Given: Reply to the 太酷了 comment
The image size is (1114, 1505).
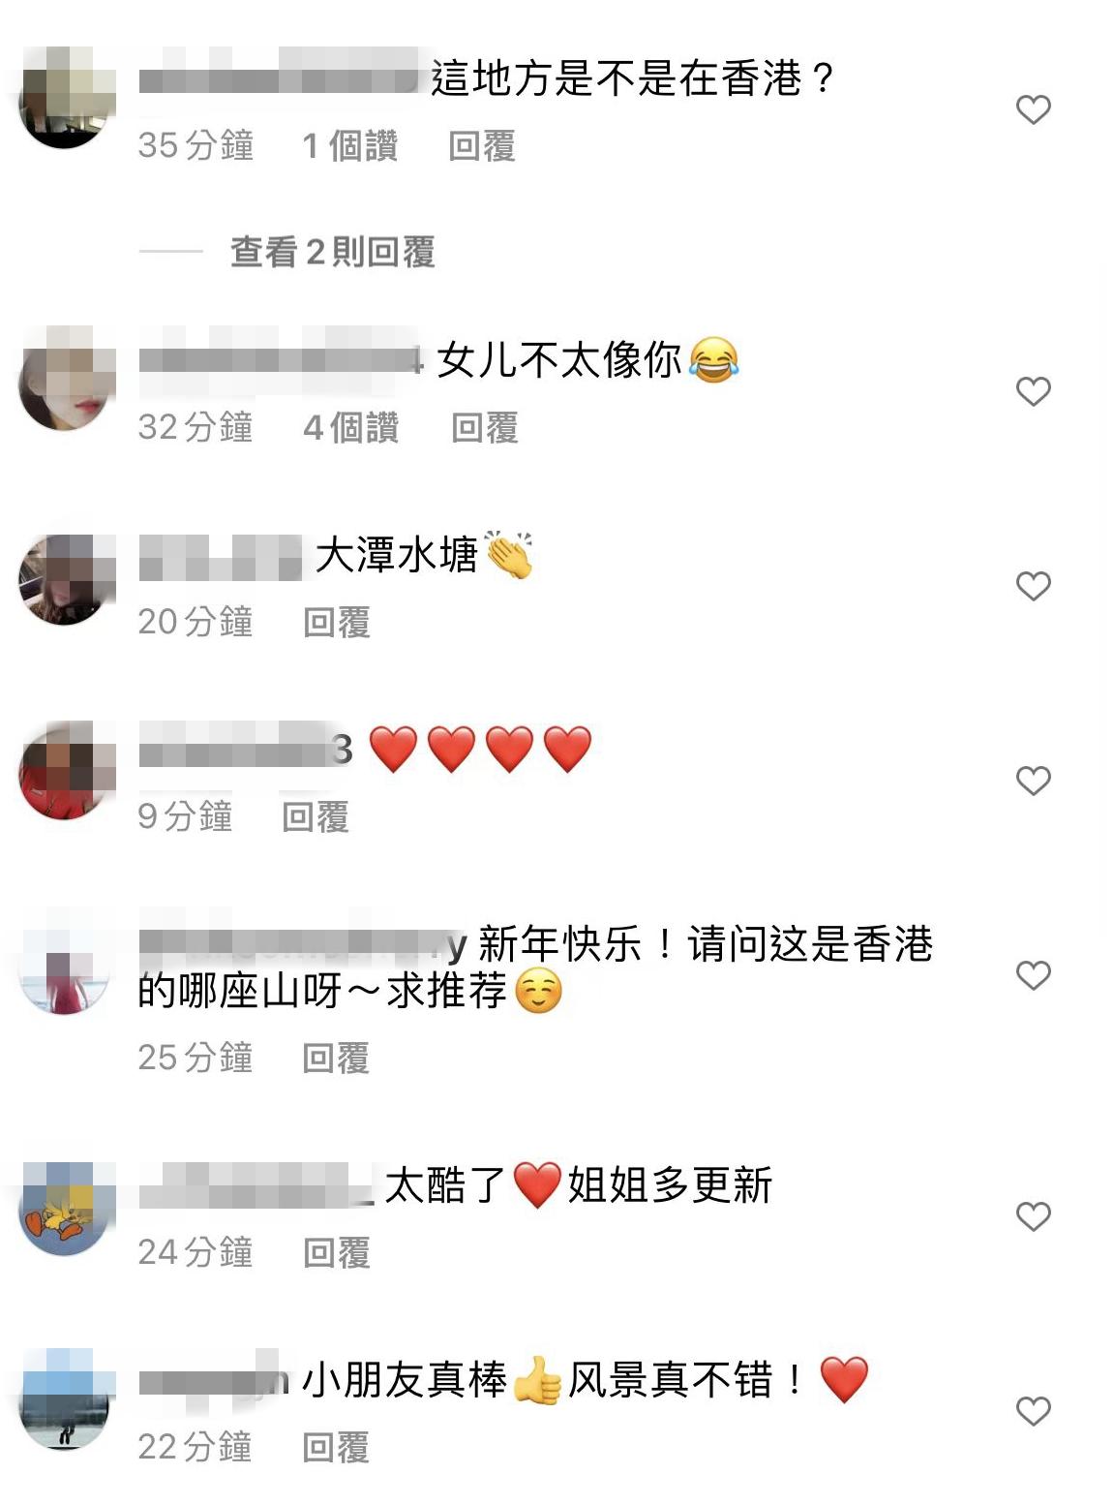Looking at the screenshot, I should click(x=336, y=1252).
